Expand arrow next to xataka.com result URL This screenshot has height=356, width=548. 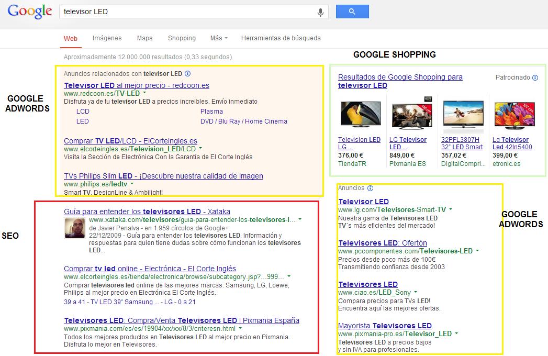coord(300,219)
